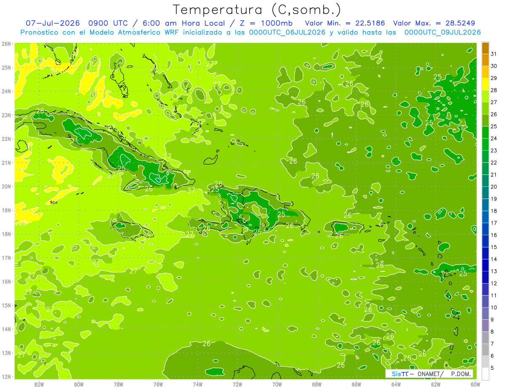Click the legend value label '12'
This screenshot has width=505, height=390.
click(x=494, y=283)
